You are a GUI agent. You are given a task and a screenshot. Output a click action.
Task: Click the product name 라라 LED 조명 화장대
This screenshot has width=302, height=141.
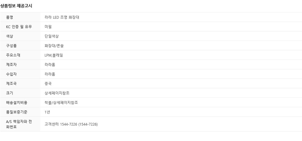(62, 17)
